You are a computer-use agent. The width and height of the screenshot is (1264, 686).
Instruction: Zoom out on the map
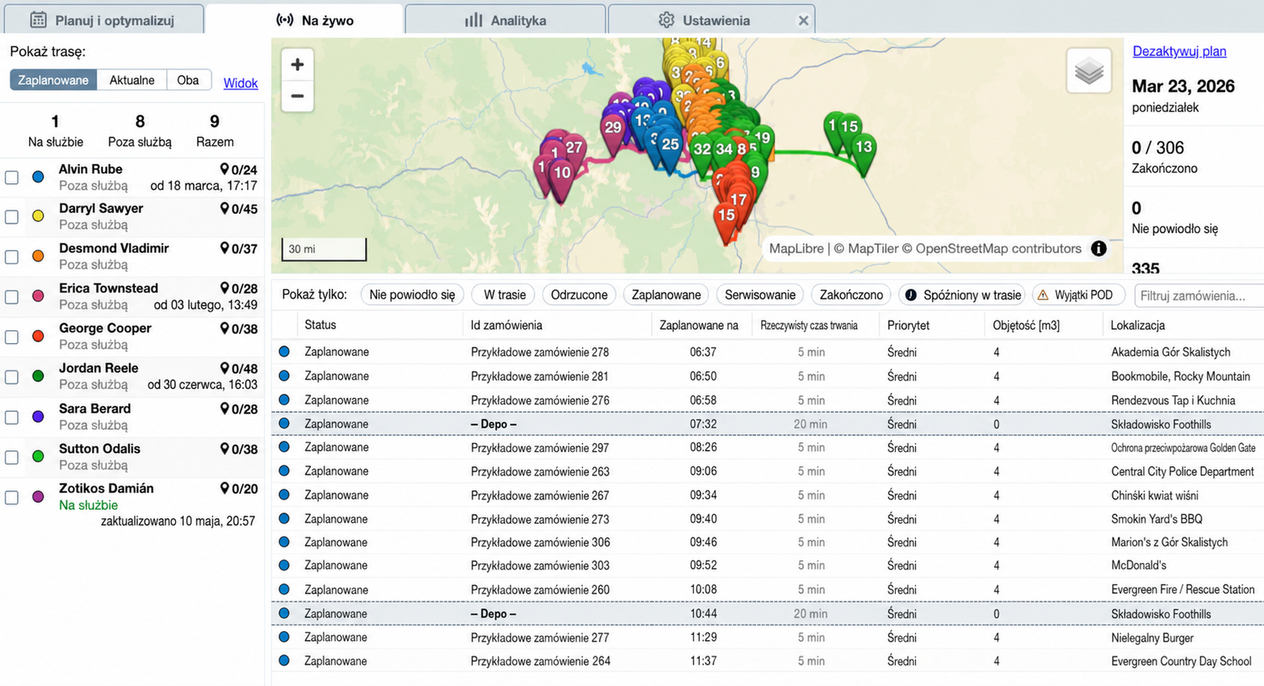[297, 96]
